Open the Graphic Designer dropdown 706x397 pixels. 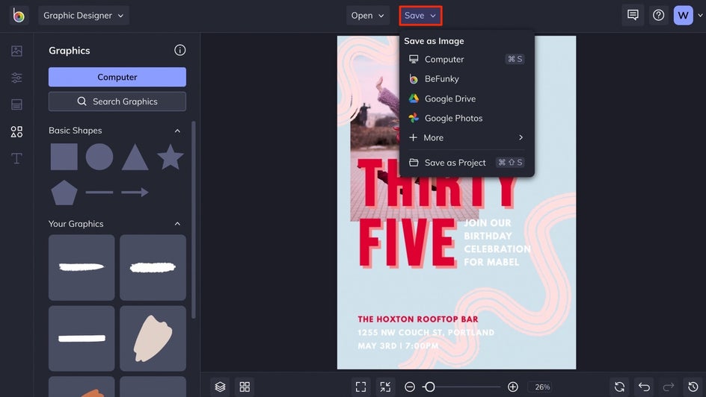click(x=84, y=15)
